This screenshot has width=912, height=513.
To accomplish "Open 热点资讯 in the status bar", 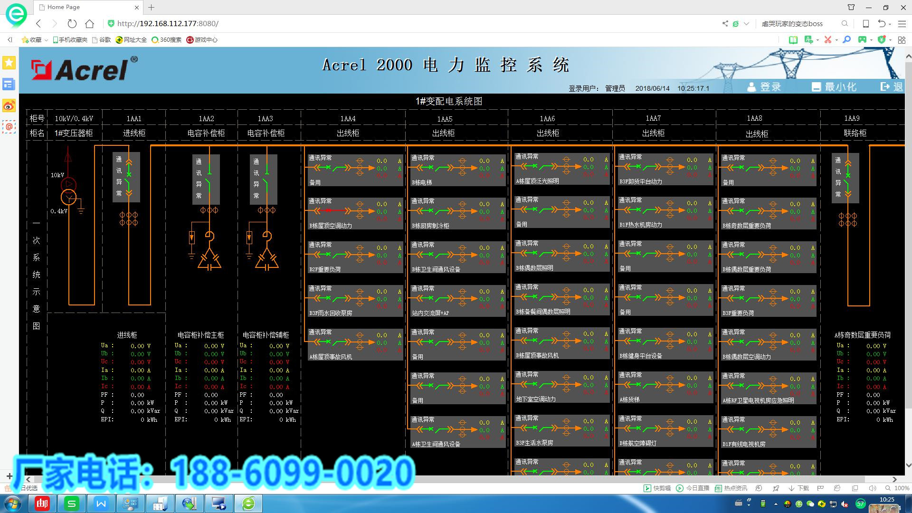I will (x=731, y=488).
